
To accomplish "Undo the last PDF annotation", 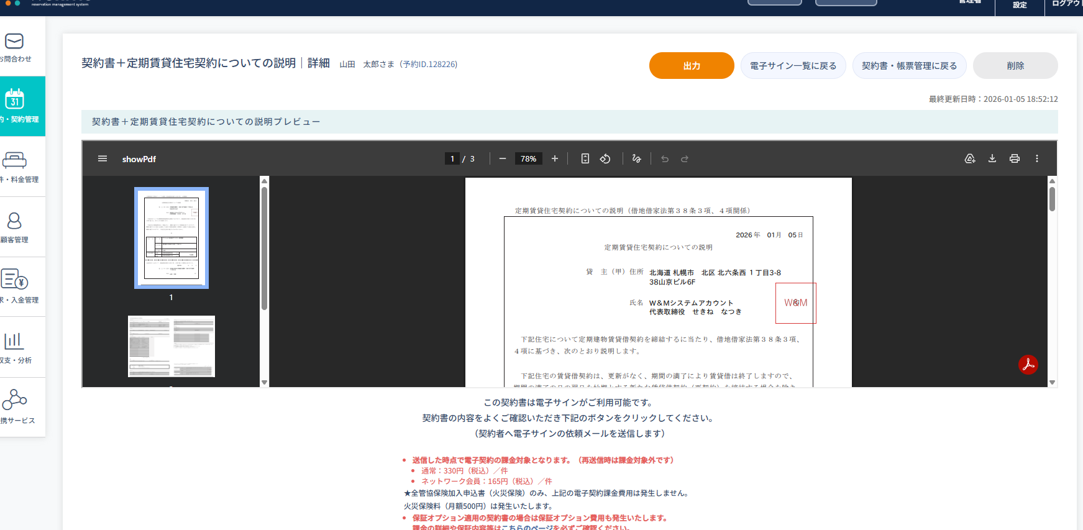I will pos(665,158).
